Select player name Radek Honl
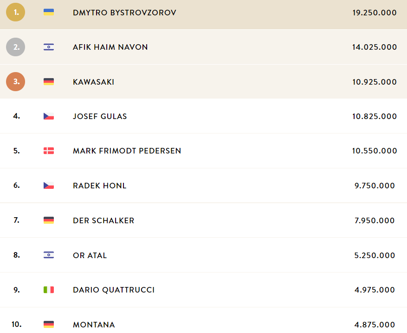407x333 pixels. tap(100, 186)
